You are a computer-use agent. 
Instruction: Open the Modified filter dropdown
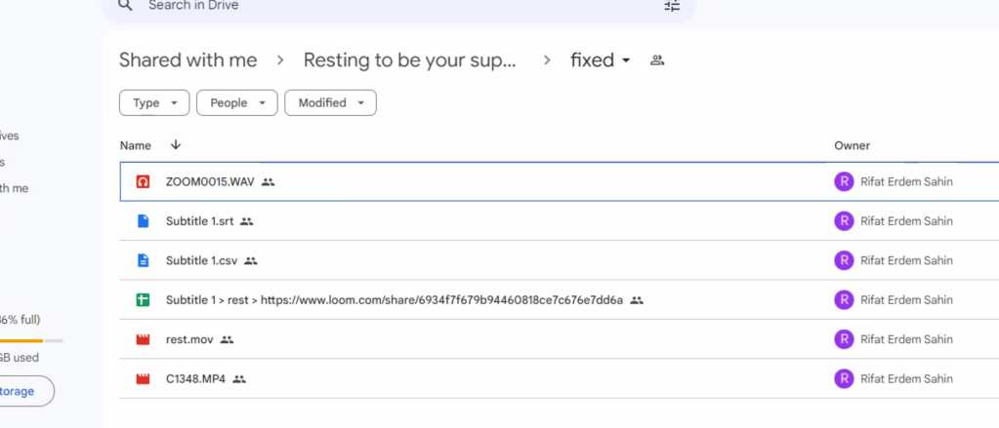click(330, 103)
